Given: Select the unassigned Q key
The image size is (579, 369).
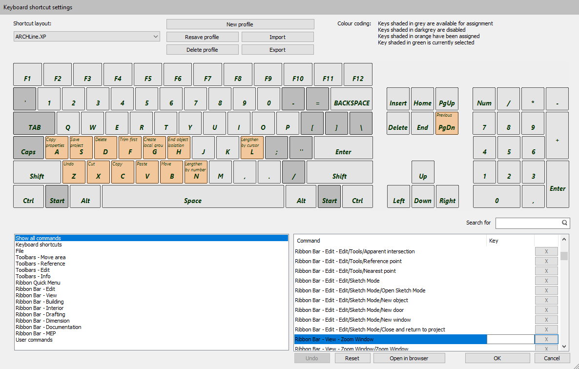Looking at the screenshot, I should coord(68,123).
